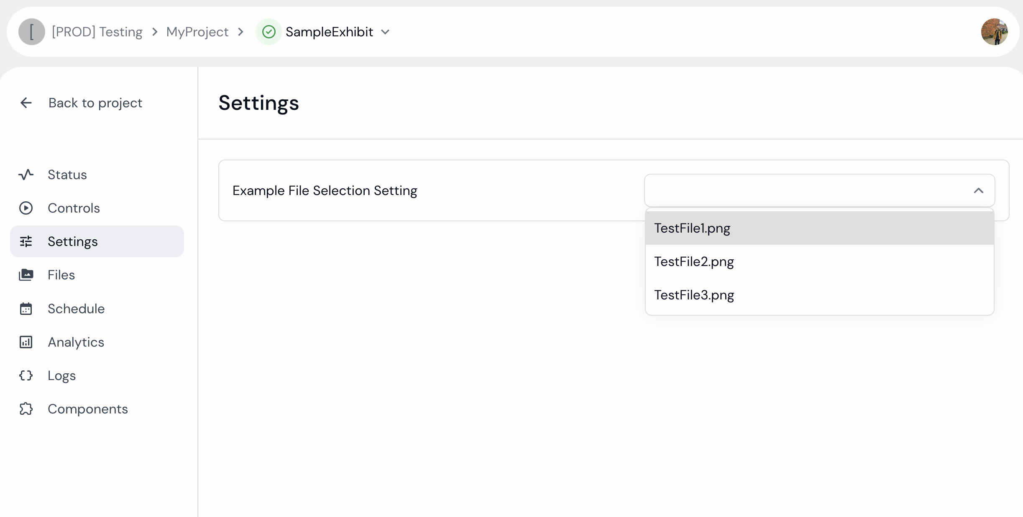Image resolution: width=1023 pixels, height=517 pixels.
Task: Go to MyProject breadcrumb link
Action: [197, 32]
